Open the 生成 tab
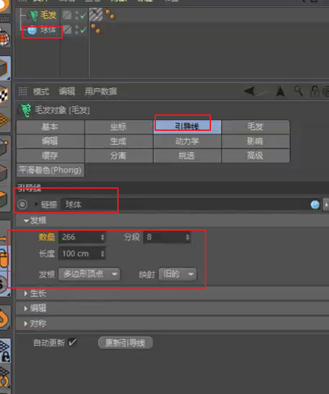329x394 pixels. (x=119, y=141)
